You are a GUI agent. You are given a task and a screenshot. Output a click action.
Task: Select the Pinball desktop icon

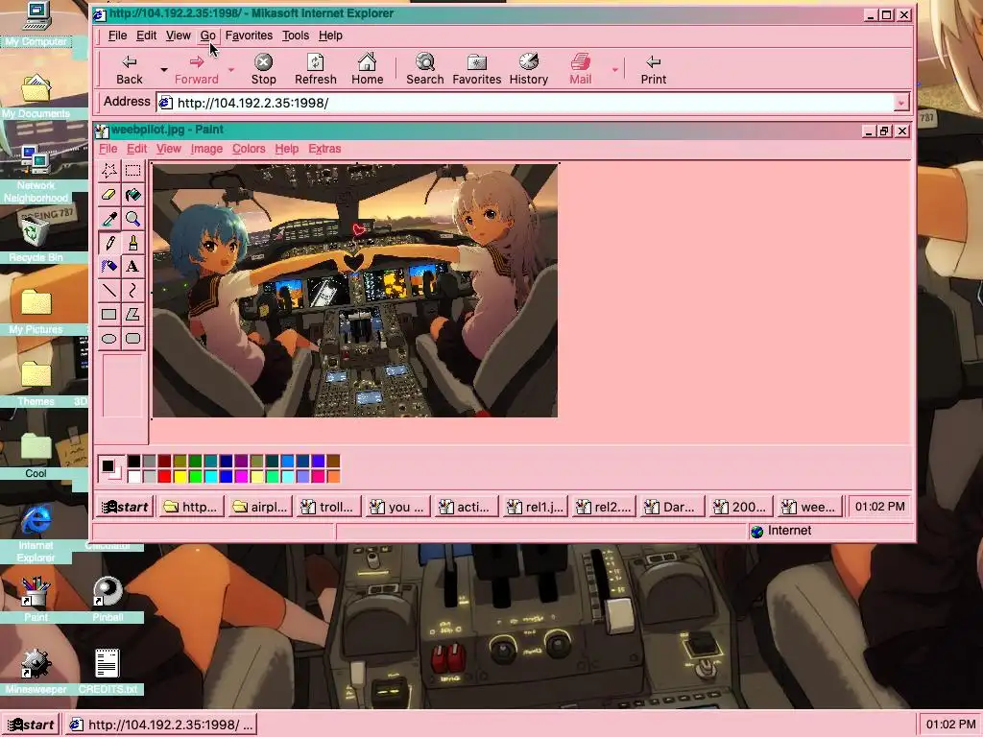point(108,599)
